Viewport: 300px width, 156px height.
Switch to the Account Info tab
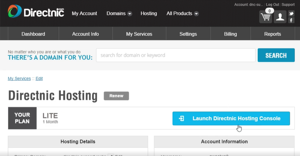(85, 34)
